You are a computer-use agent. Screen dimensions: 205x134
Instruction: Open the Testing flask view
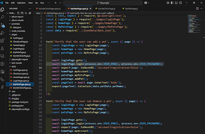tap(2, 48)
